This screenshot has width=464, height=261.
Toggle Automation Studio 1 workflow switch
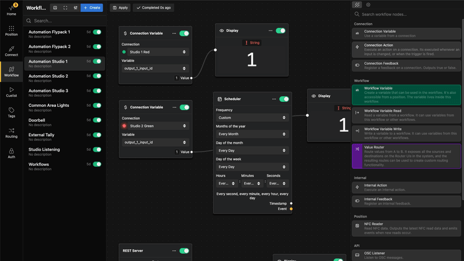[97, 61]
